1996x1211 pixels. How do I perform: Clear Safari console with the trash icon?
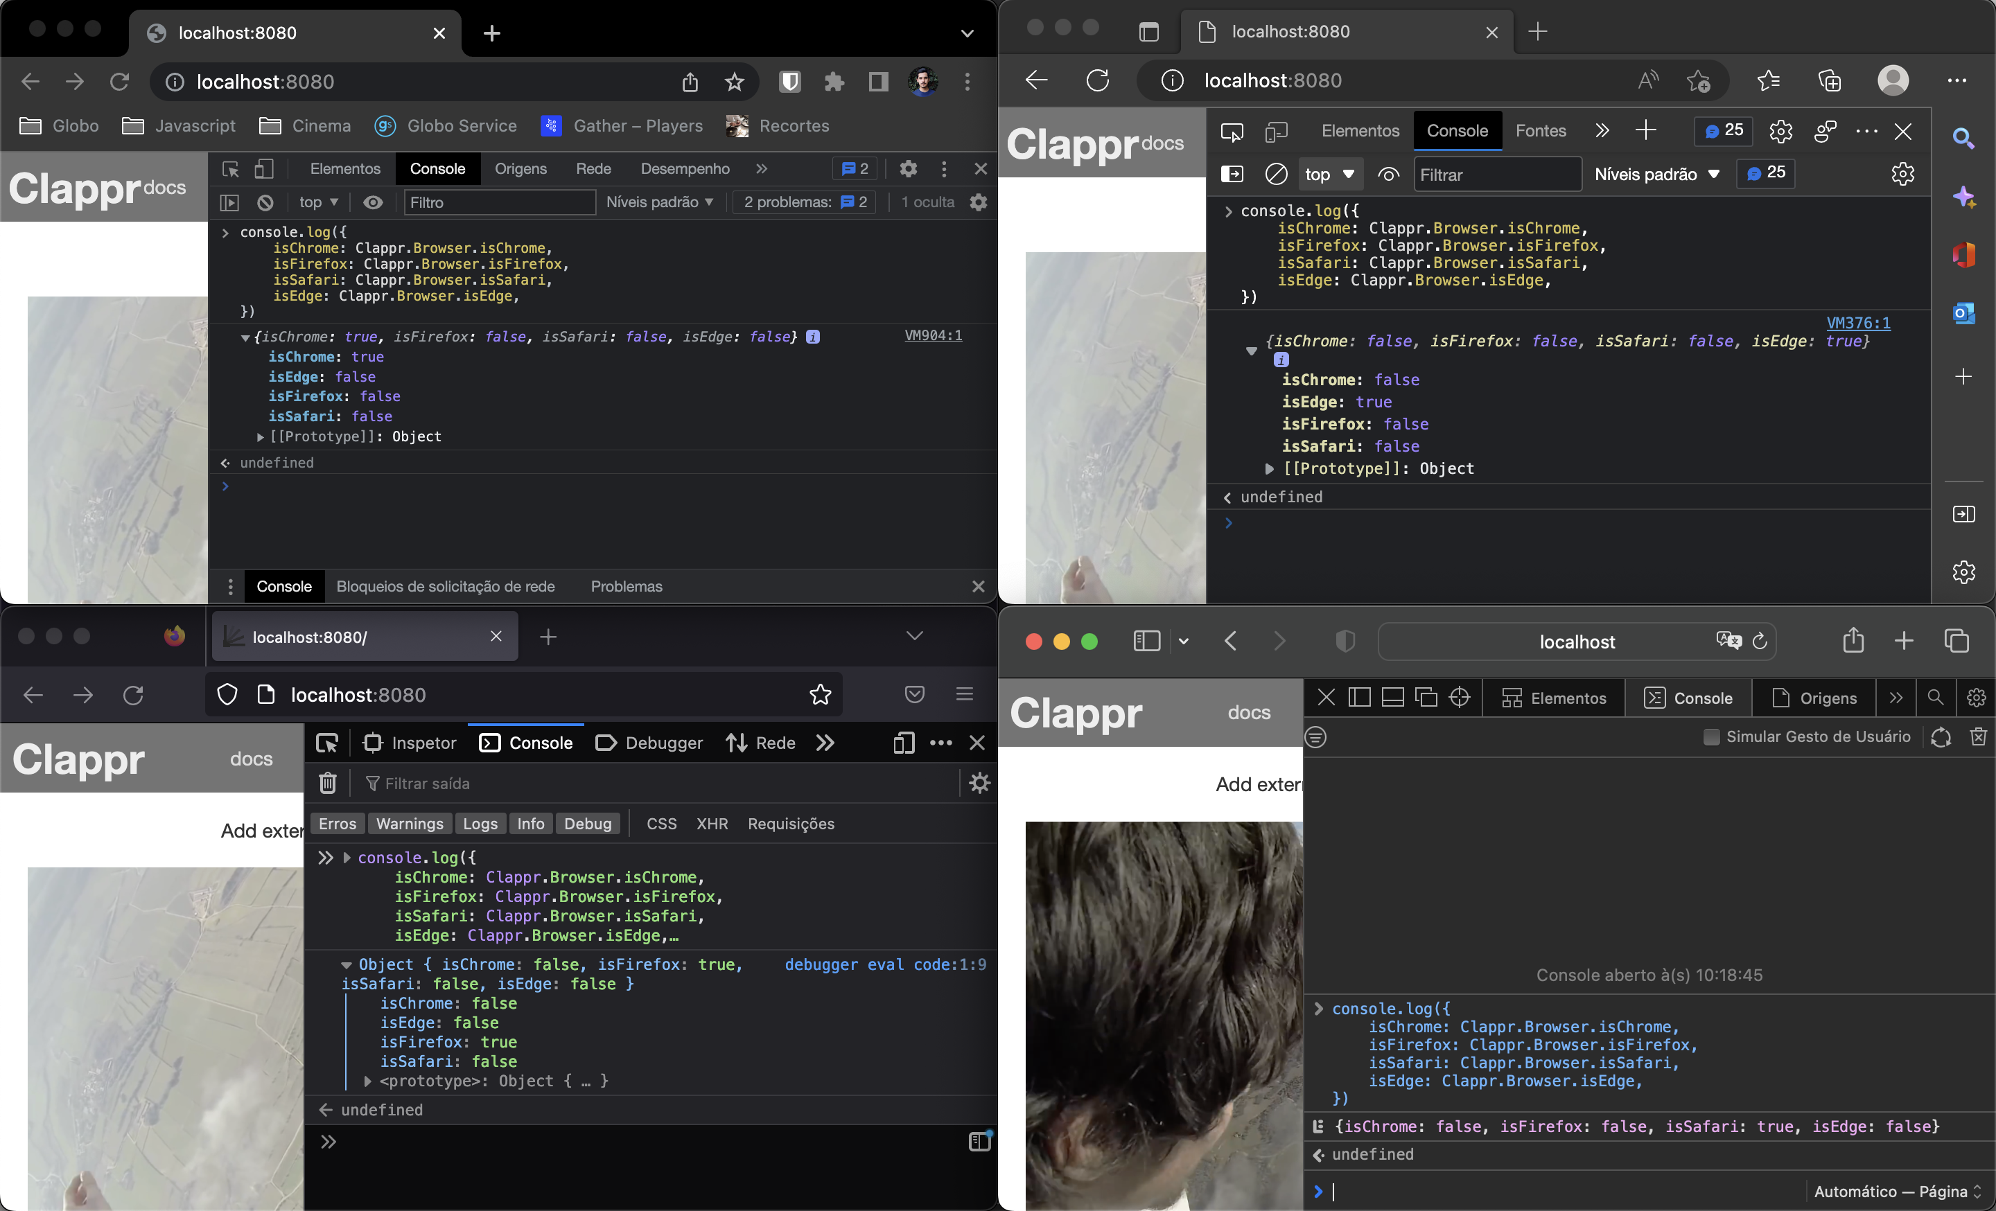[1978, 736]
